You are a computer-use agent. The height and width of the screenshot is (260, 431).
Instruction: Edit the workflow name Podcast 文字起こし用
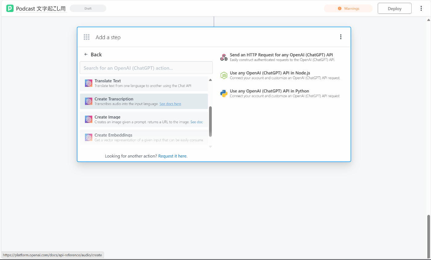point(41,9)
